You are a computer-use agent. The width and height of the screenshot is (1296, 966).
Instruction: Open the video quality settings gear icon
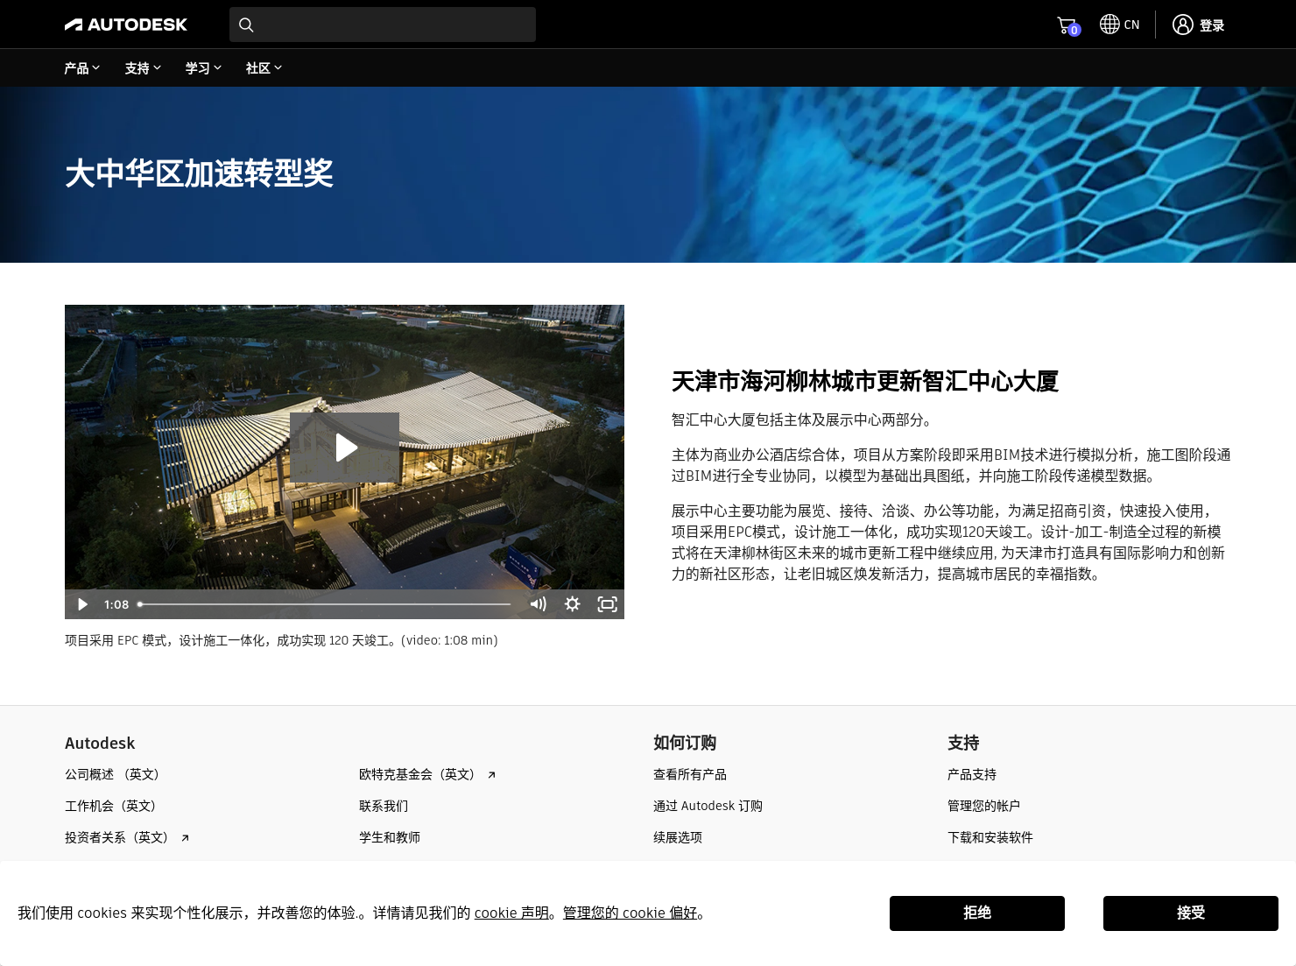click(573, 603)
